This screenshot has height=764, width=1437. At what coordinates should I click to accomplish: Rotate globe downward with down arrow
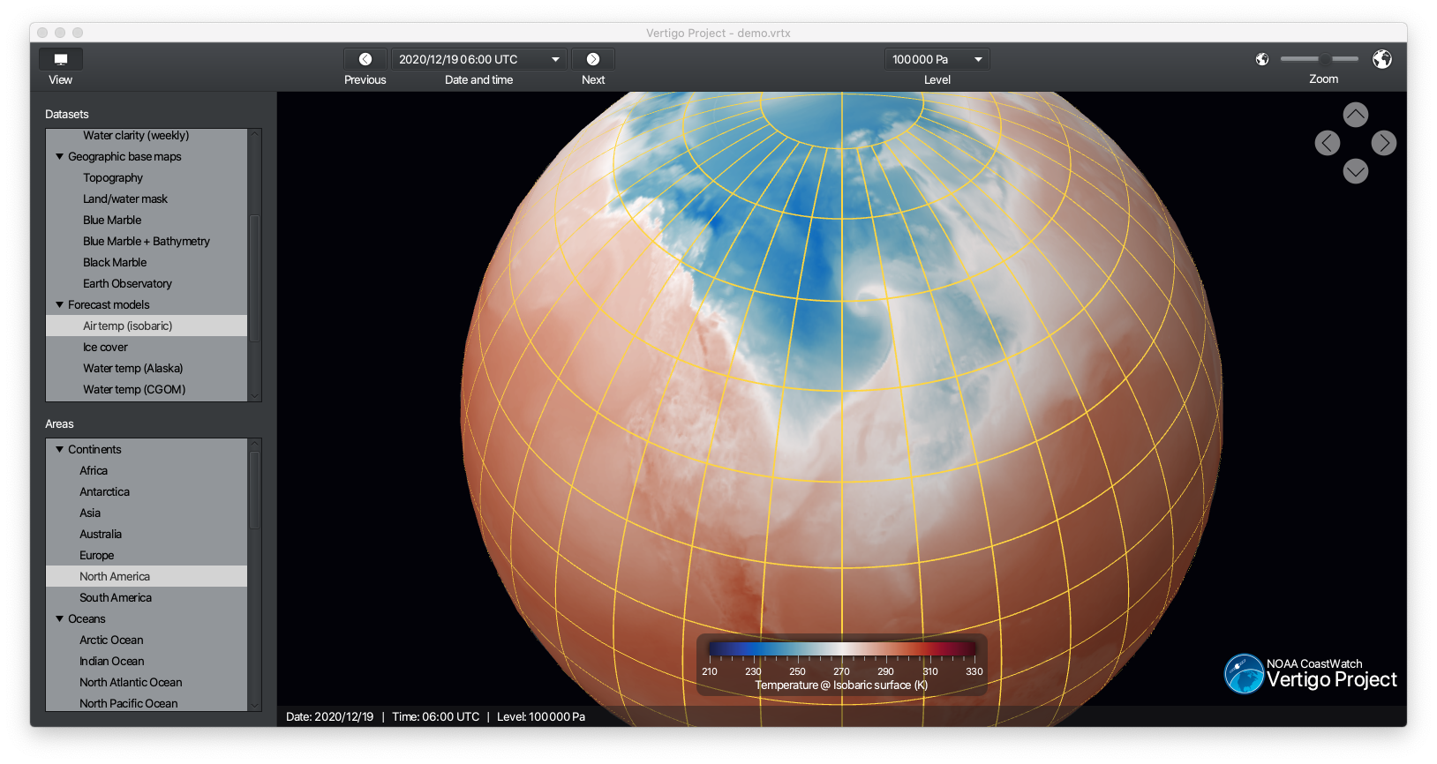(1355, 171)
